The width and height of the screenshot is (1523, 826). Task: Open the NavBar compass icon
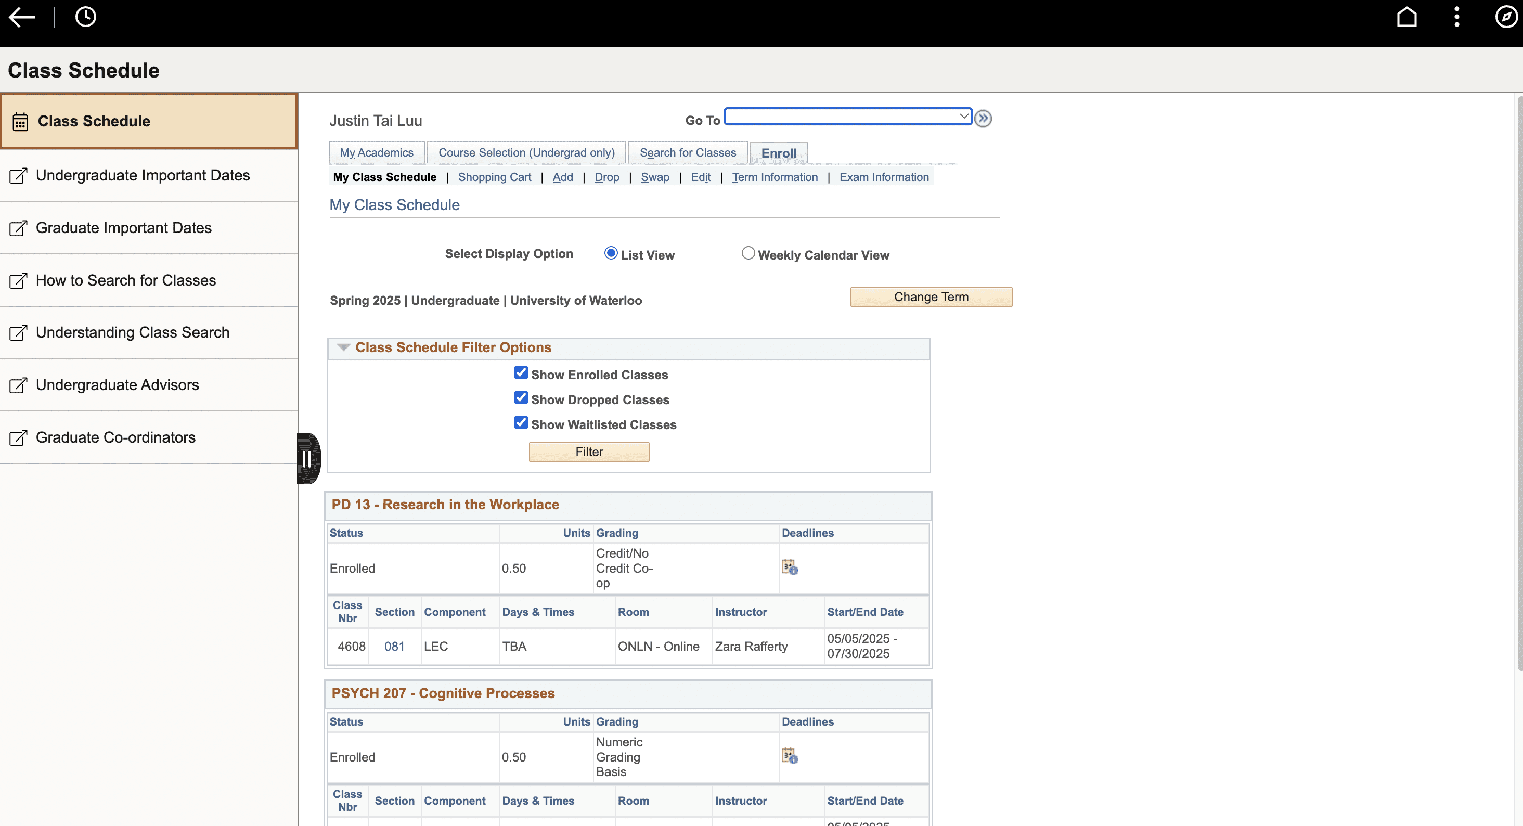point(1505,17)
